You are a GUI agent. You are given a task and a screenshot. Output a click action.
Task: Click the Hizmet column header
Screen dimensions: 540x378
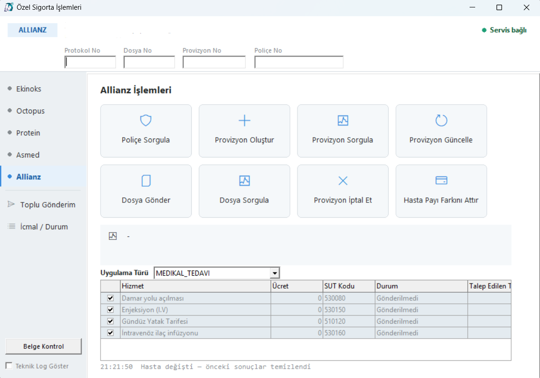[195, 286]
